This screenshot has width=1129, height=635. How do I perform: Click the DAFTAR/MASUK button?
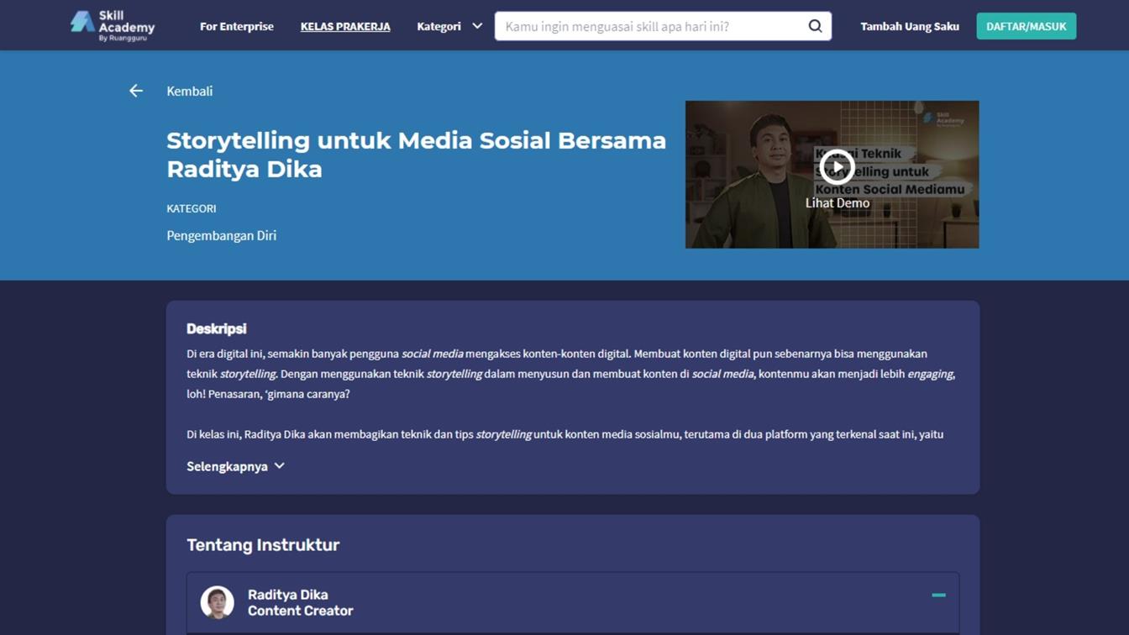1026,26
